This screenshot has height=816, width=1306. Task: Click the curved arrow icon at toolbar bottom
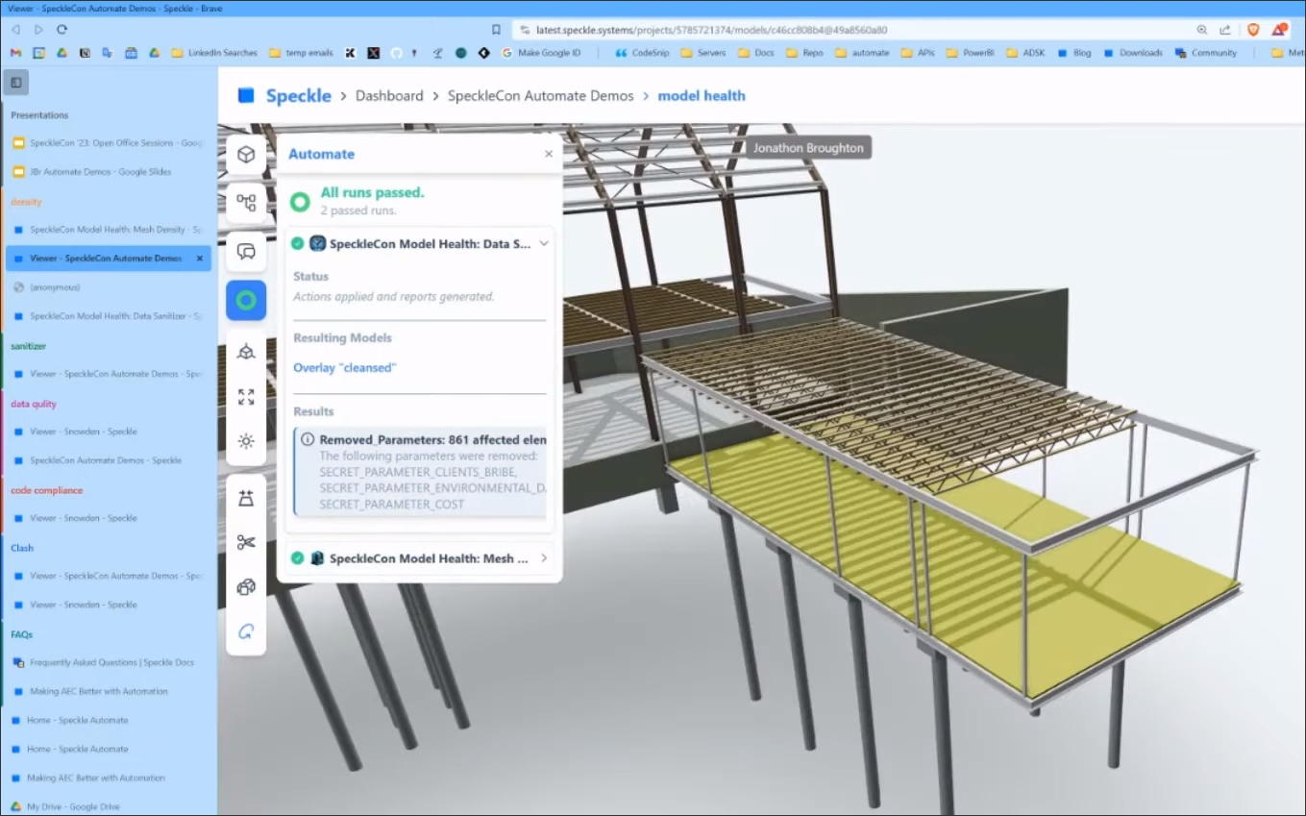(x=246, y=631)
